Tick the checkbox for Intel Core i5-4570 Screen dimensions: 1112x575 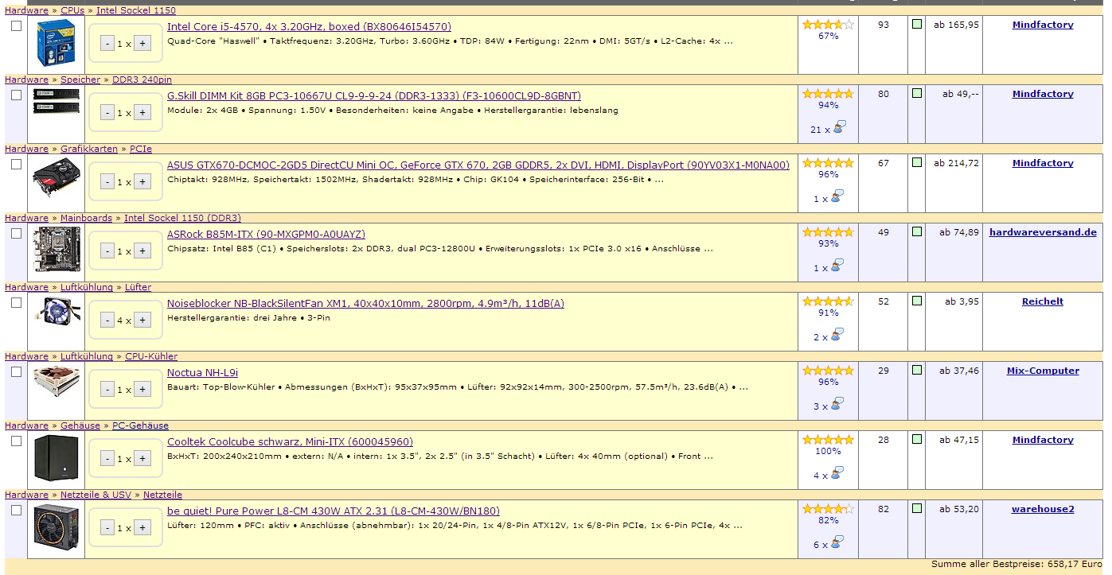coord(16,25)
